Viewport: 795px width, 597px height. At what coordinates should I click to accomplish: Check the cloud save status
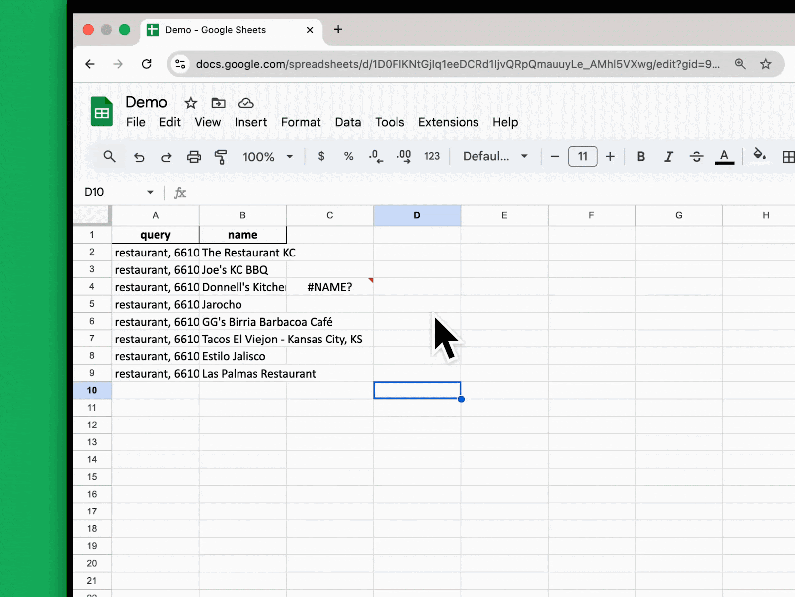click(x=245, y=103)
